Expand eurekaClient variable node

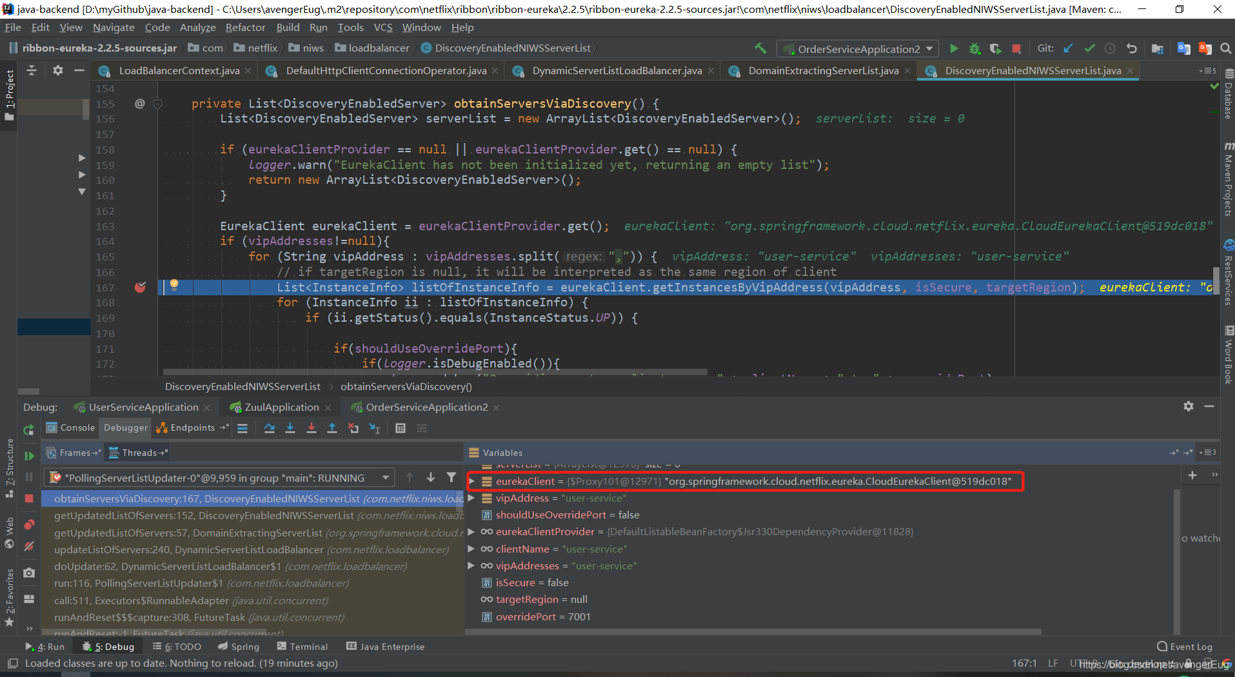coord(471,481)
